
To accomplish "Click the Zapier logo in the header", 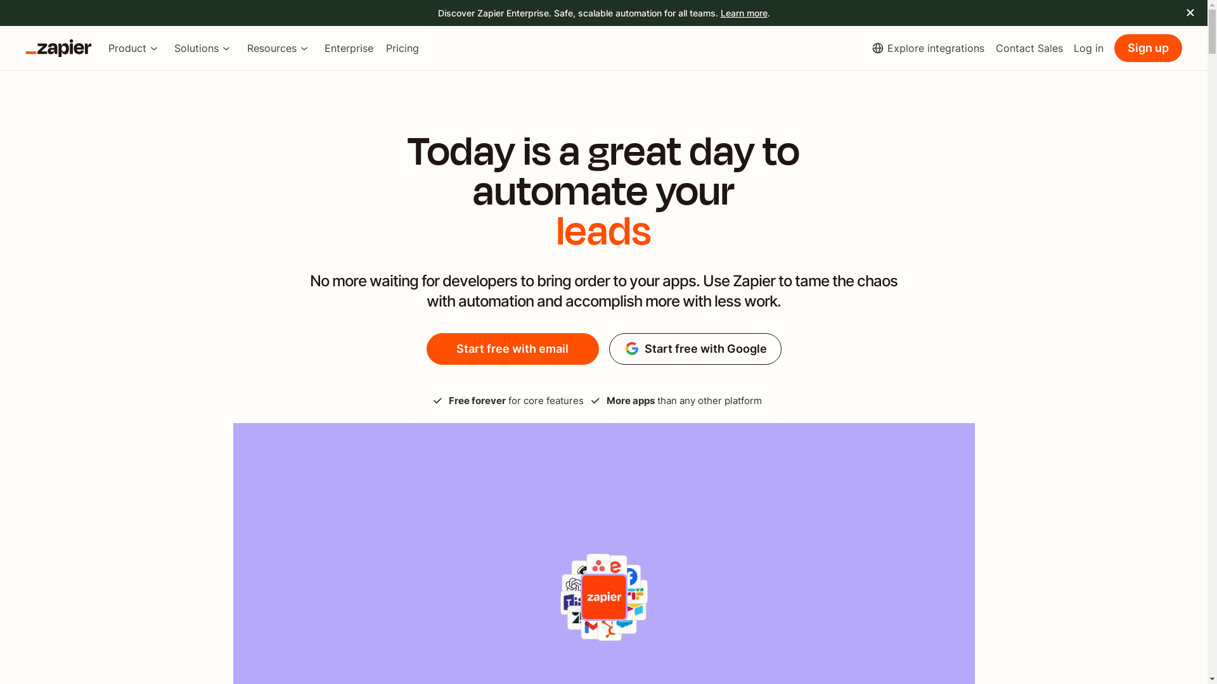I will 58,48.
